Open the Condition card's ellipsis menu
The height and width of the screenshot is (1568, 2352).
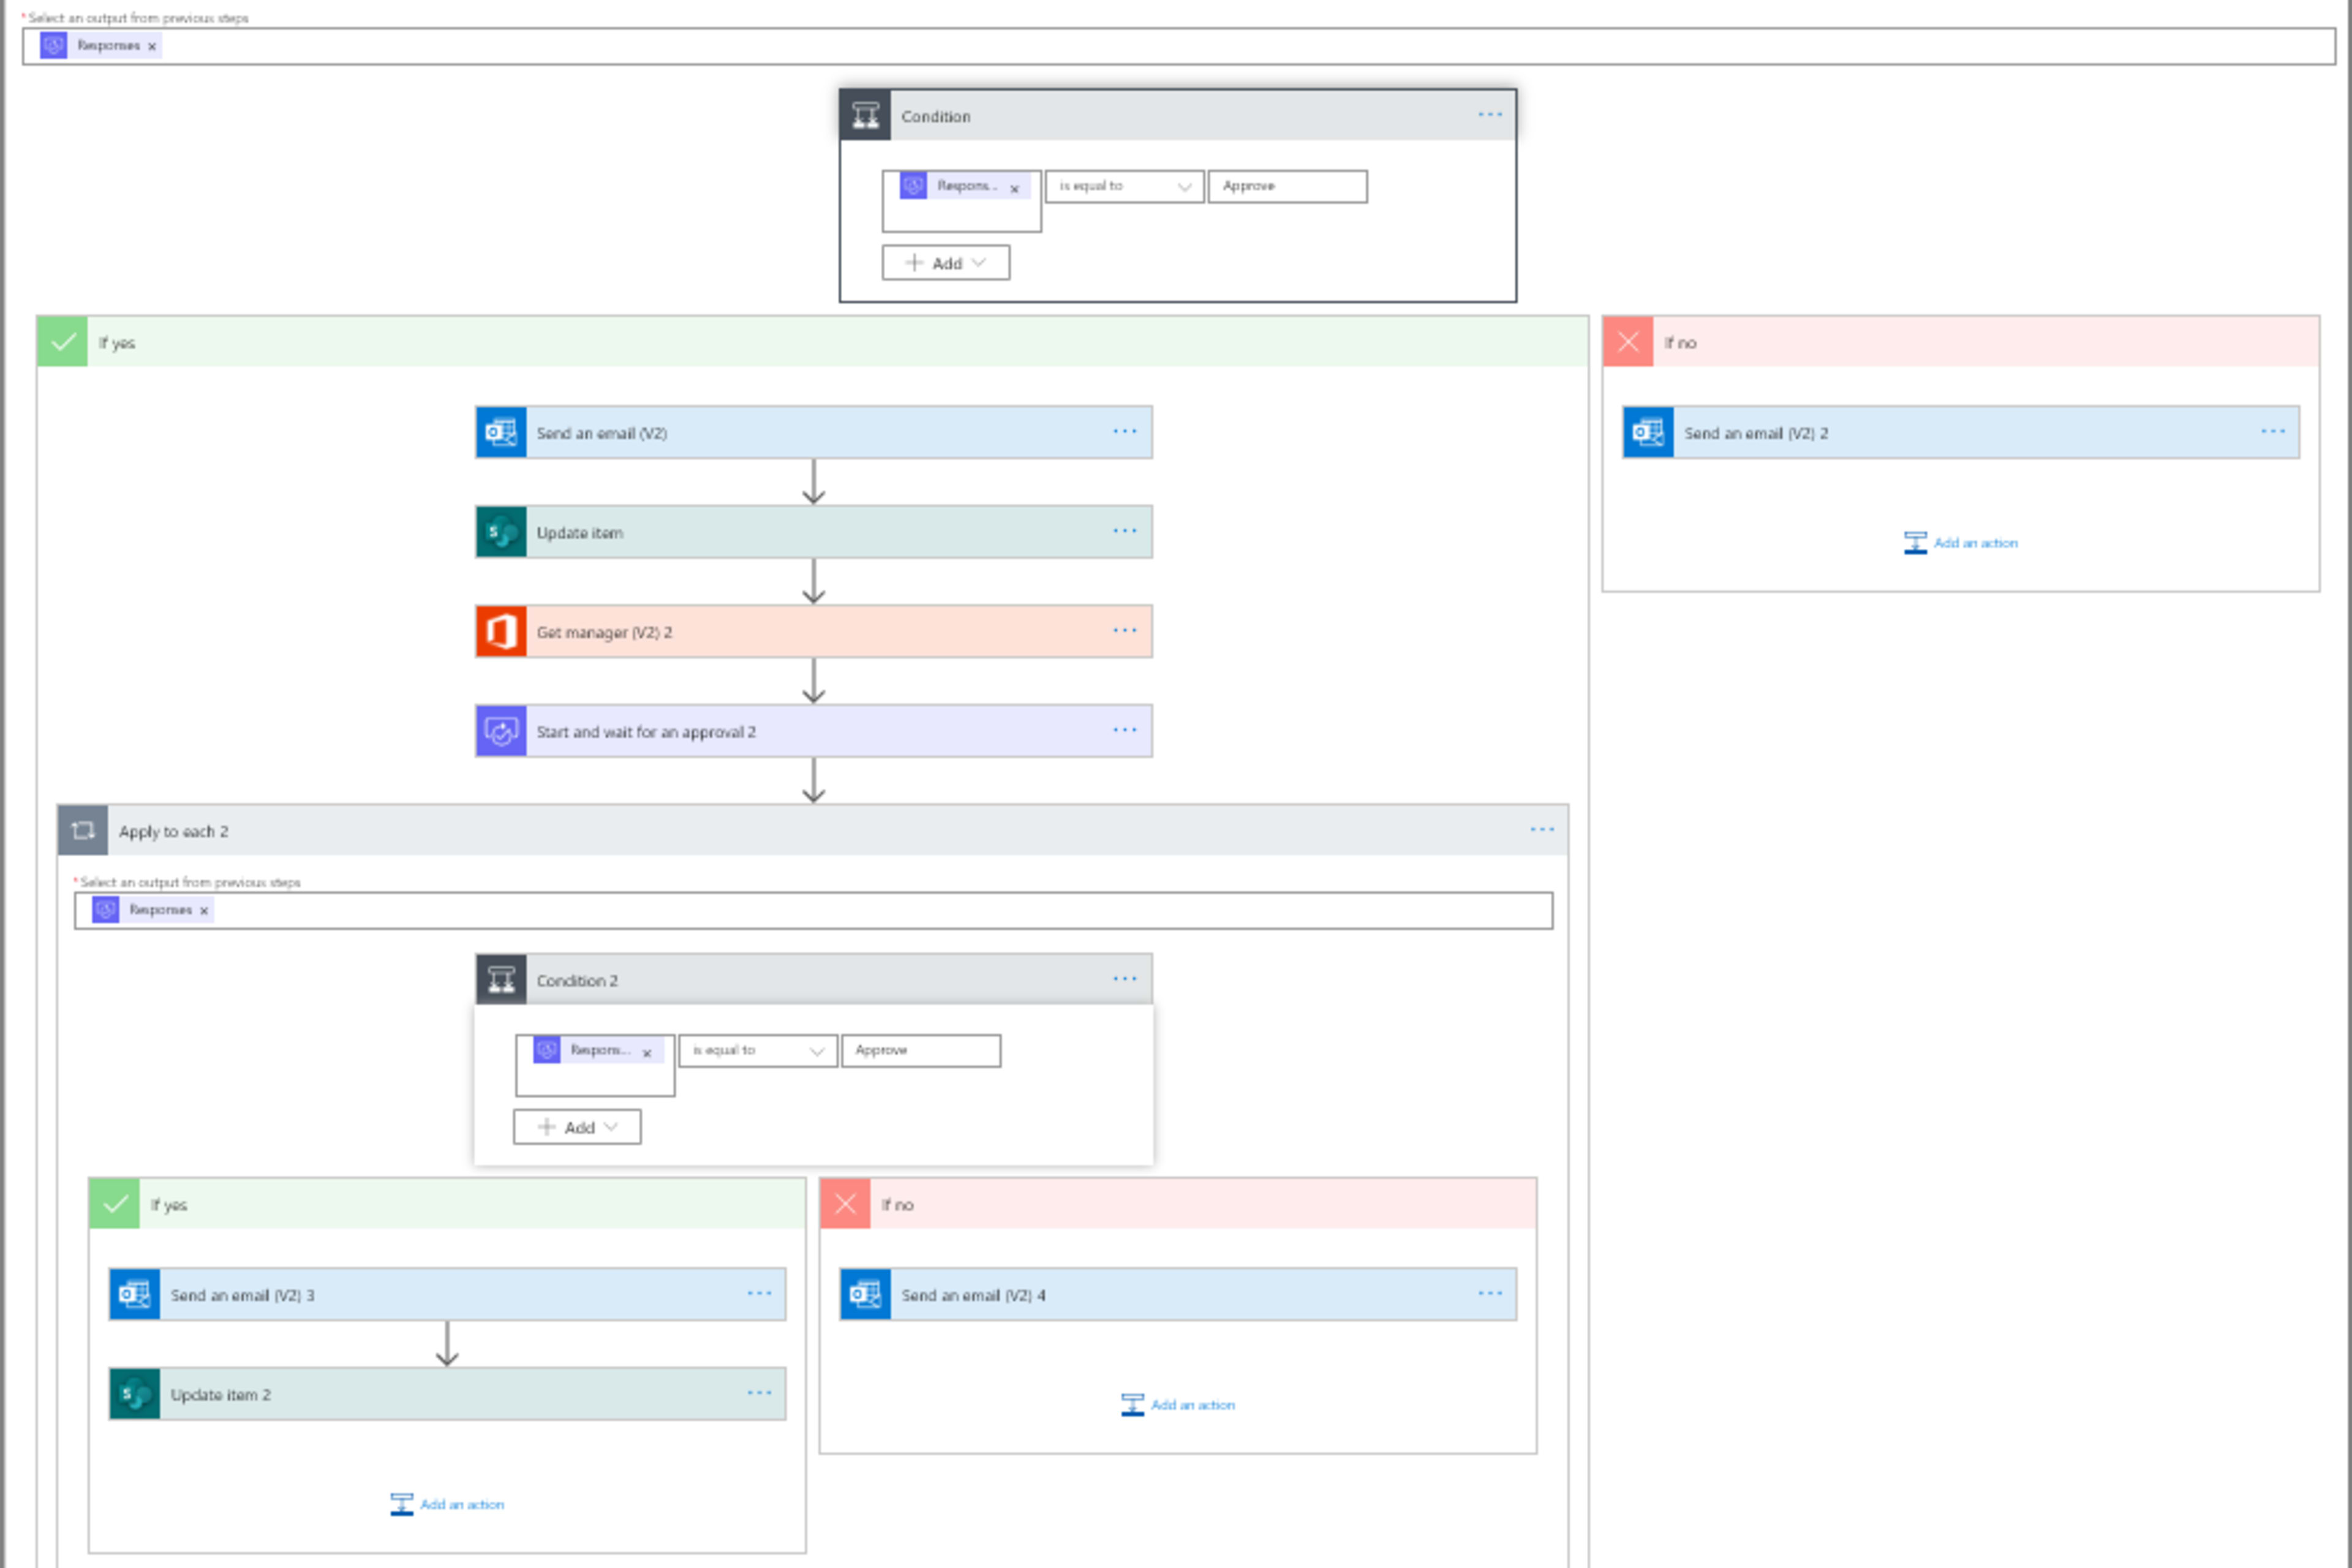click(1490, 115)
